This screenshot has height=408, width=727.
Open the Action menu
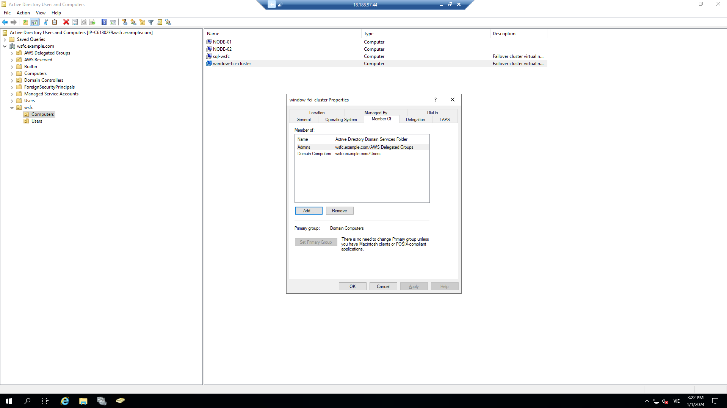click(23, 12)
